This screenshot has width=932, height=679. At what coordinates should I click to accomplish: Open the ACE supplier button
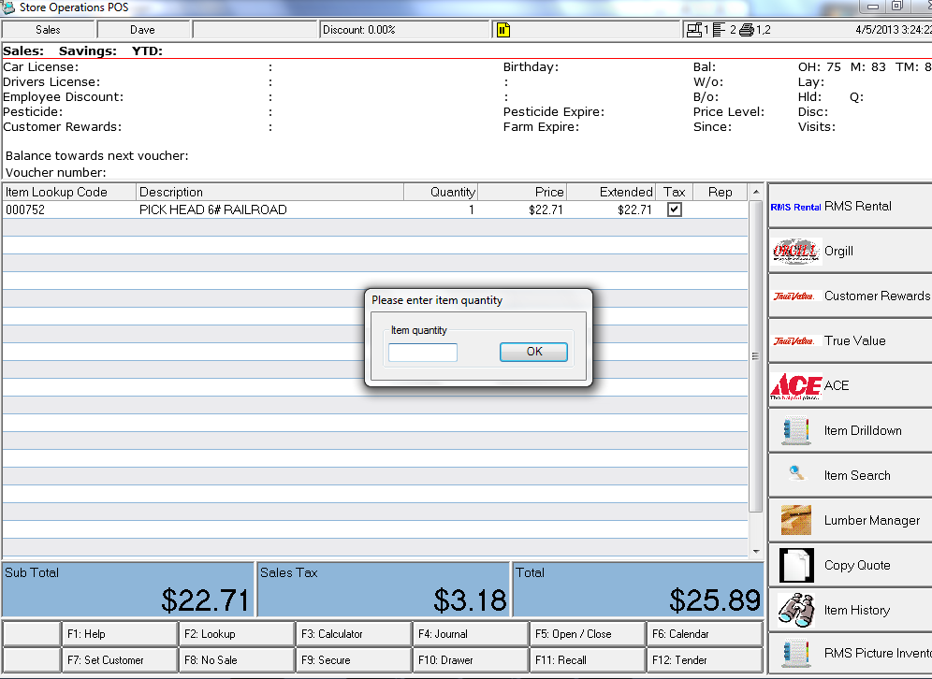796,385
